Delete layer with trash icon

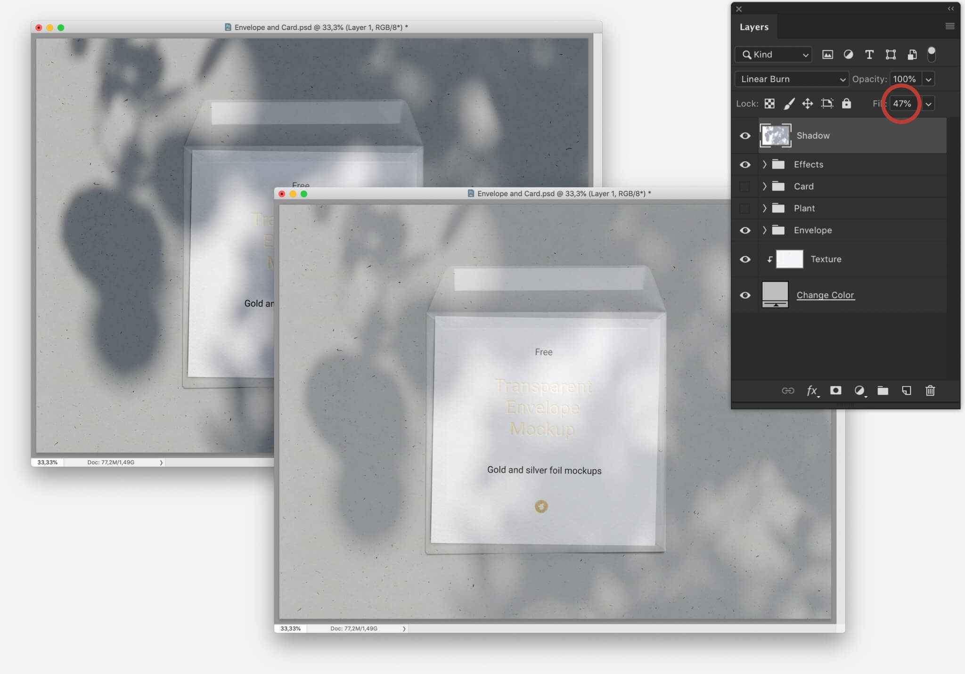pyautogui.click(x=930, y=390)
